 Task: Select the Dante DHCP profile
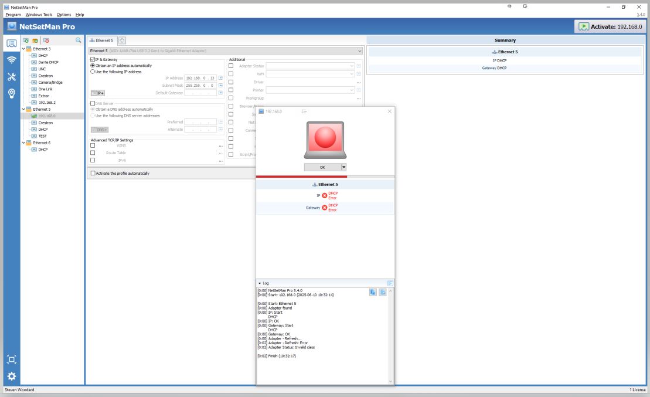[48, 62]
